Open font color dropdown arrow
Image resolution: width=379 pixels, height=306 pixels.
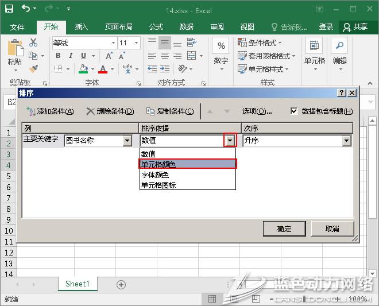coord(112,69)
